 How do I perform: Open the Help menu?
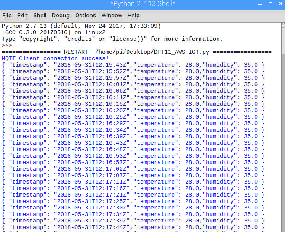pyautogui.click(x=133, y=16)
